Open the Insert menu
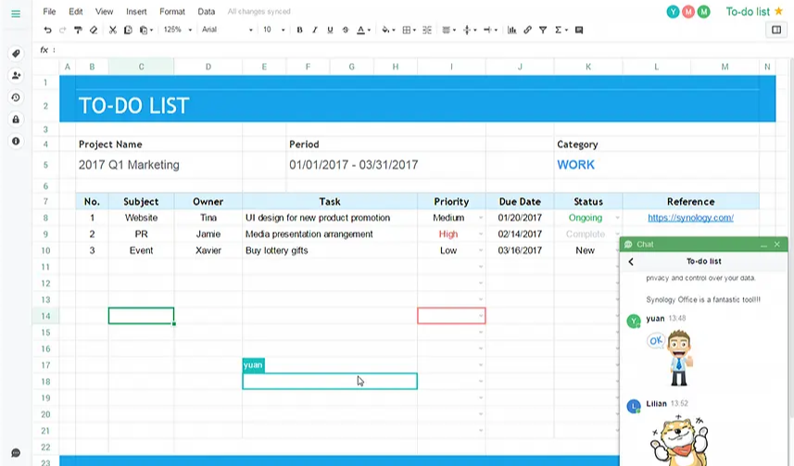The height and width of the screenshot is (466, 794). tap(136, 12)
